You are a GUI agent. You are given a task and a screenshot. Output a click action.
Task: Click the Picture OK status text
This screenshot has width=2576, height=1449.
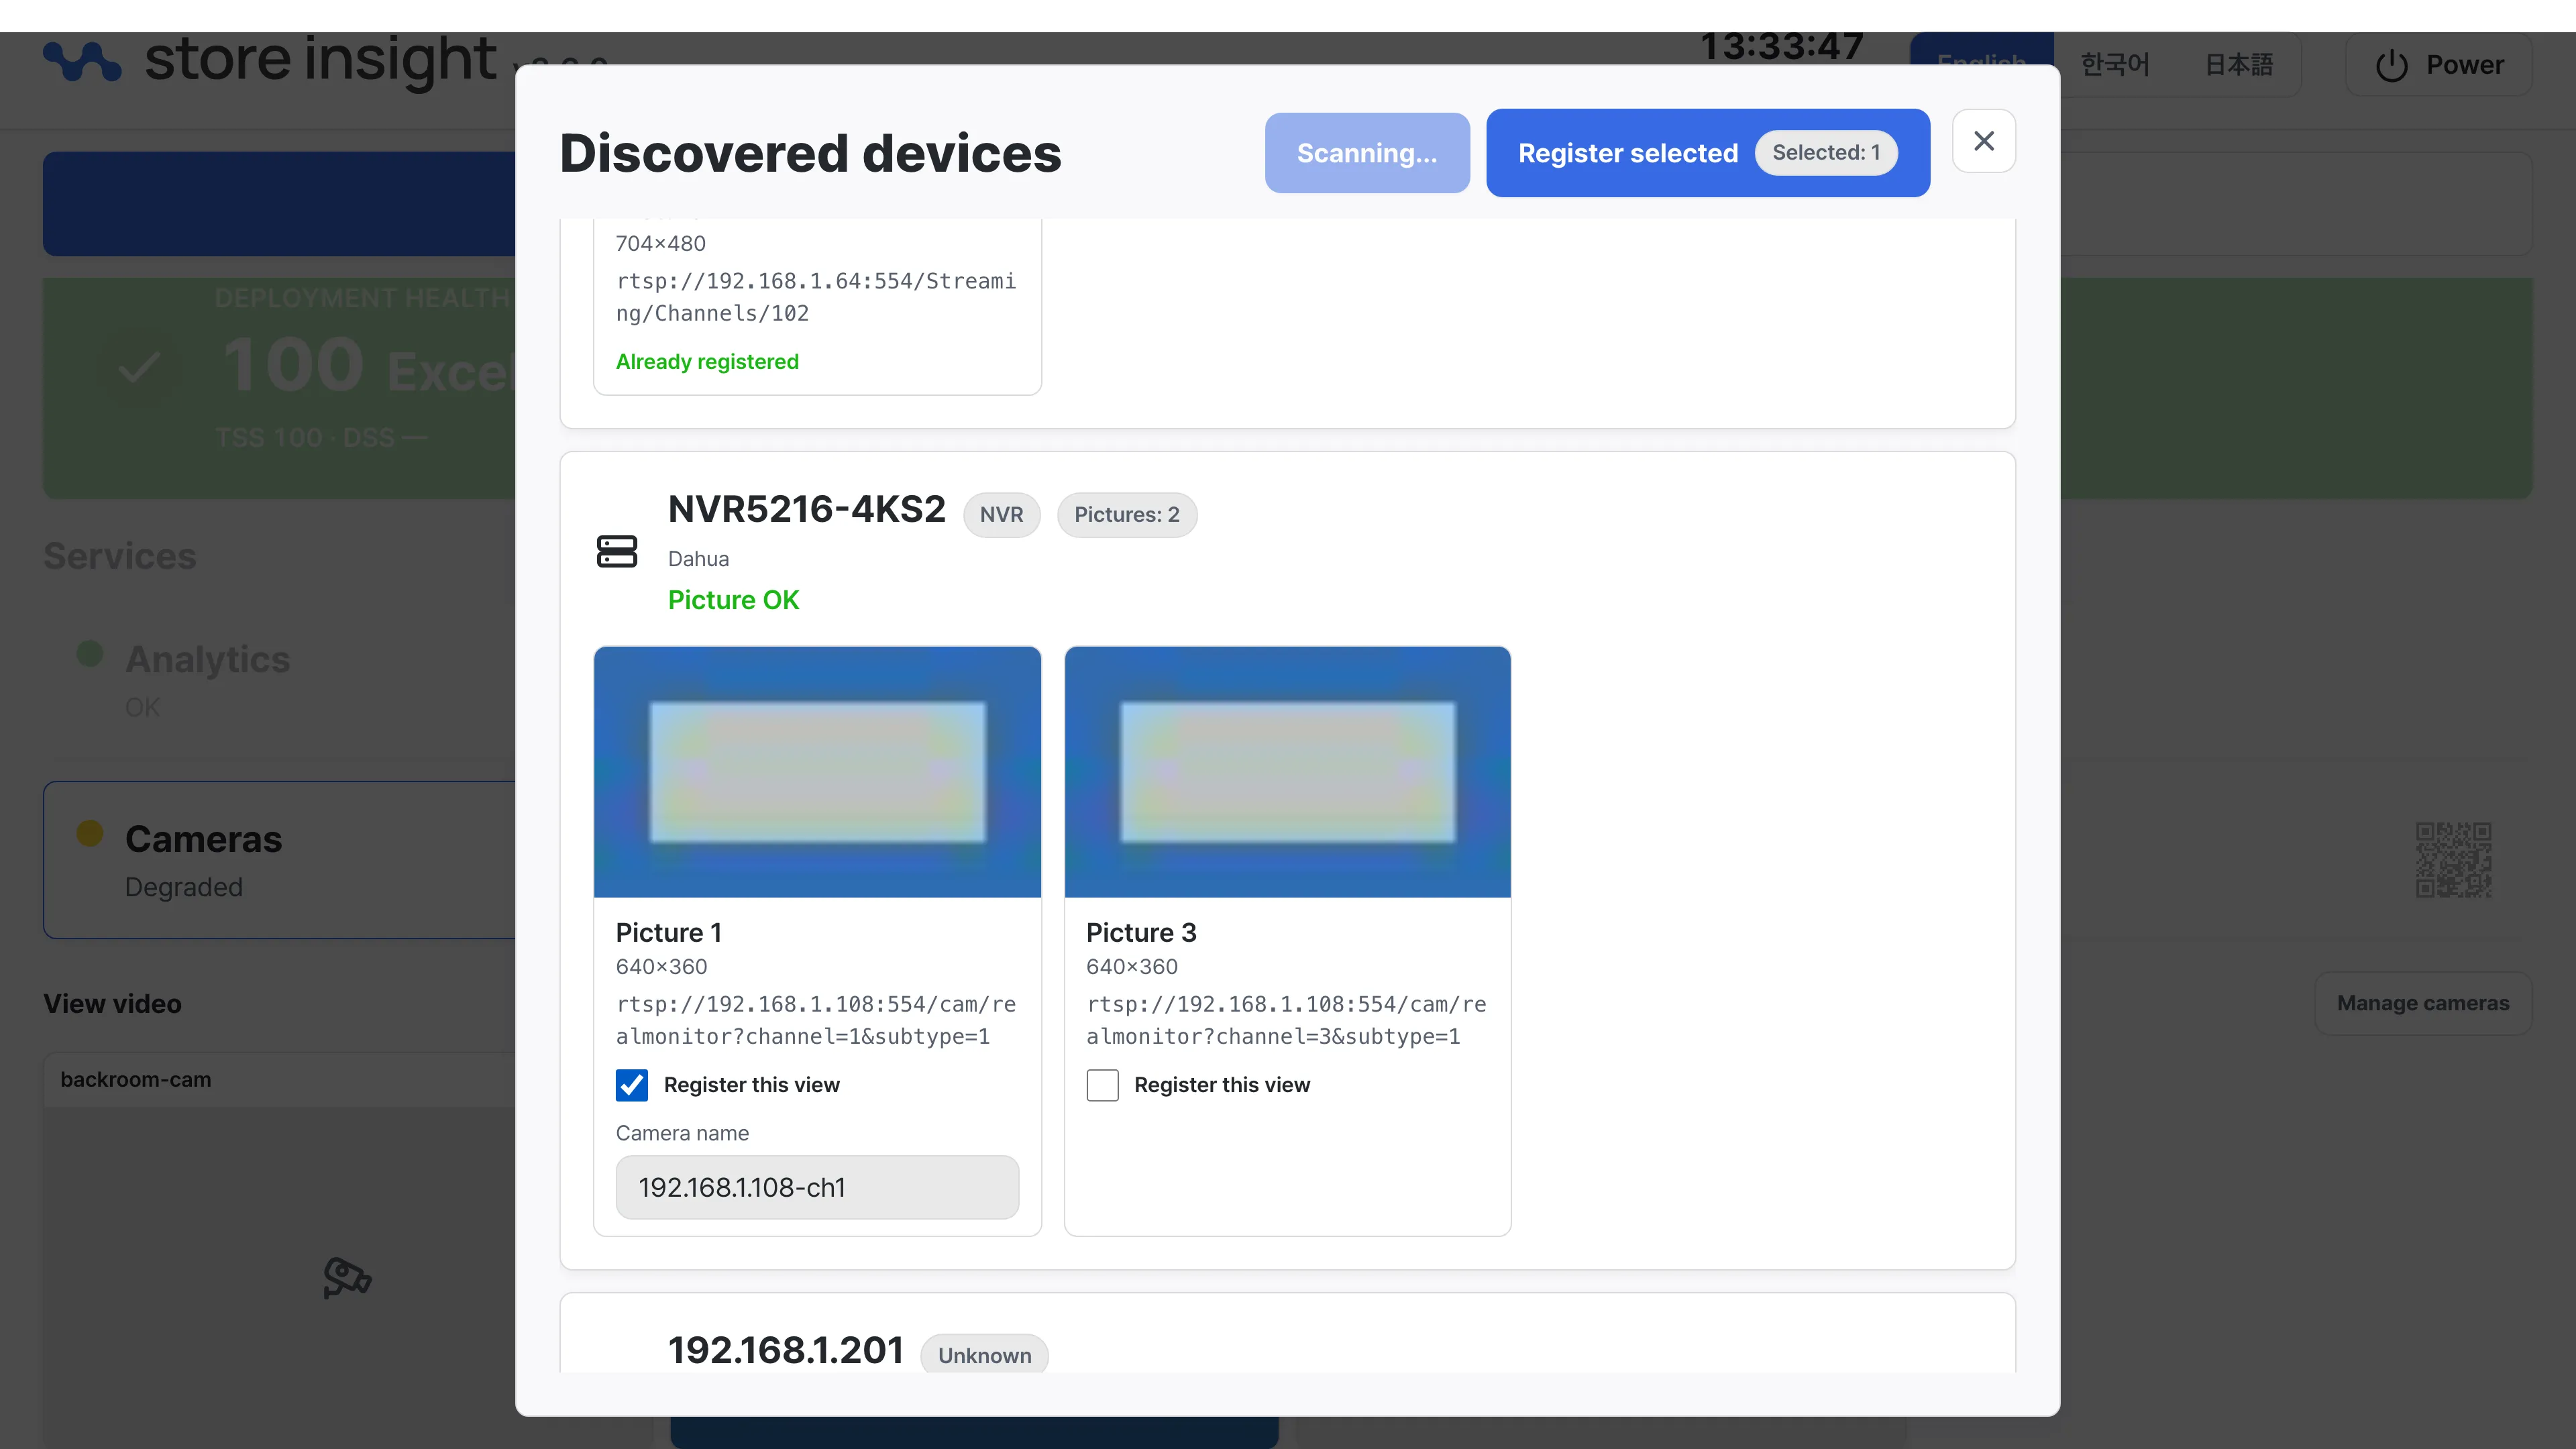click(733, 600)
